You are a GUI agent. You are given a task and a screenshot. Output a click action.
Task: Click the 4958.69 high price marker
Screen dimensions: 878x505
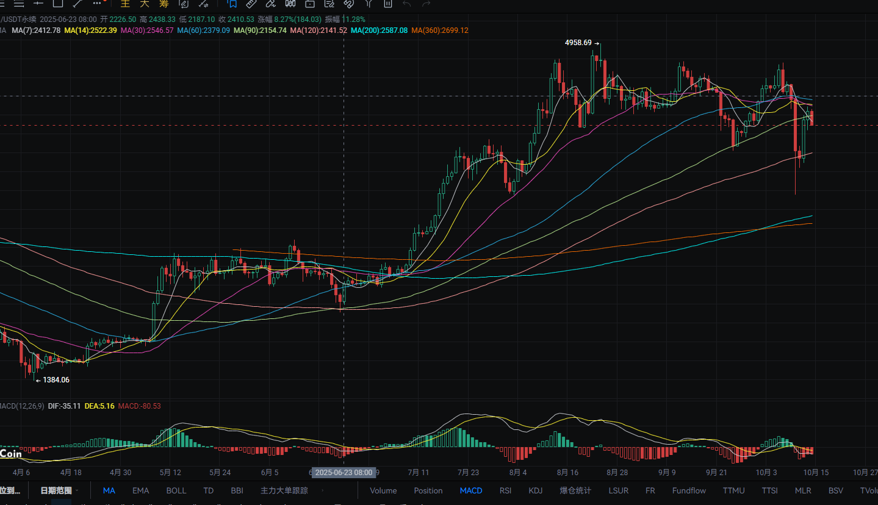[578, 43]
